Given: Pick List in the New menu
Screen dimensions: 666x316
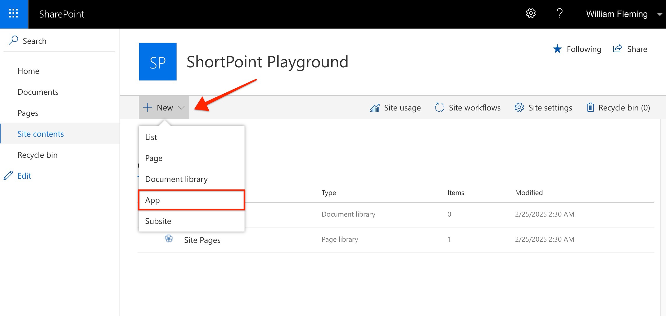Looking at the screenshot, I should [x=151, y=137].
